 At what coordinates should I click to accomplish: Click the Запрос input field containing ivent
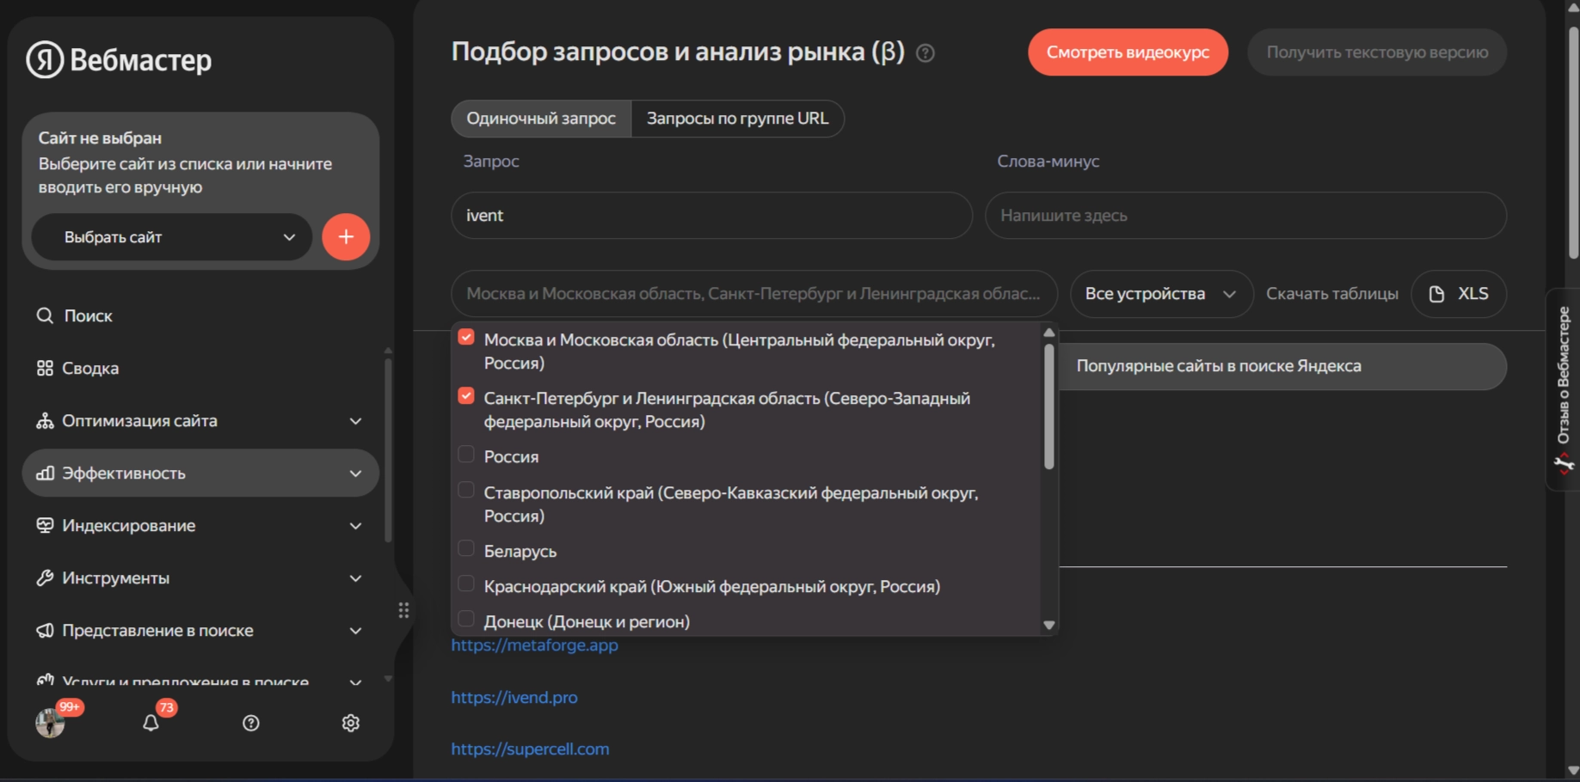(x=712, y=216)
